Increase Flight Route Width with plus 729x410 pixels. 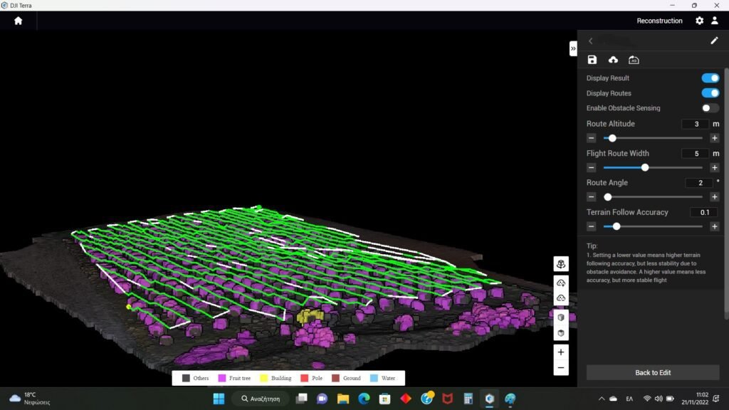[715, 167]
